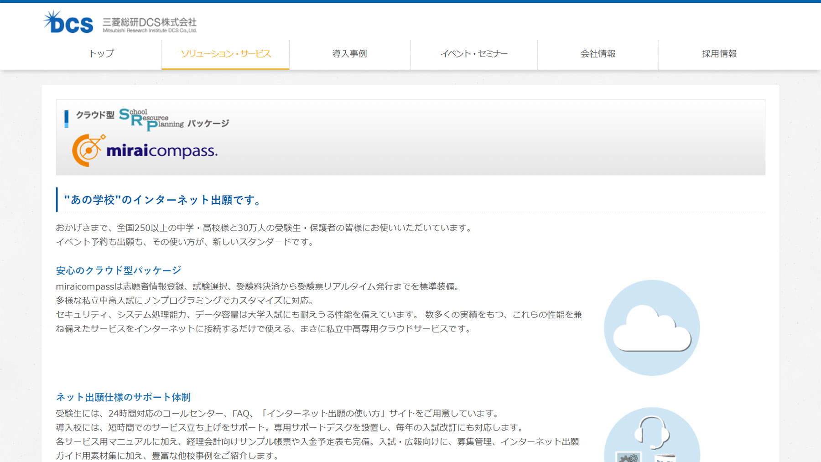Click heading "あの学校"のインターネット出願です。

click(162, 200)
